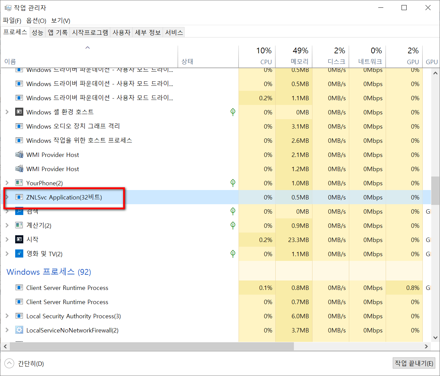440x376 pixels.
Task: Select the 0.8% GPU cell of Client Server Runtime
Action: pos(404,288)
